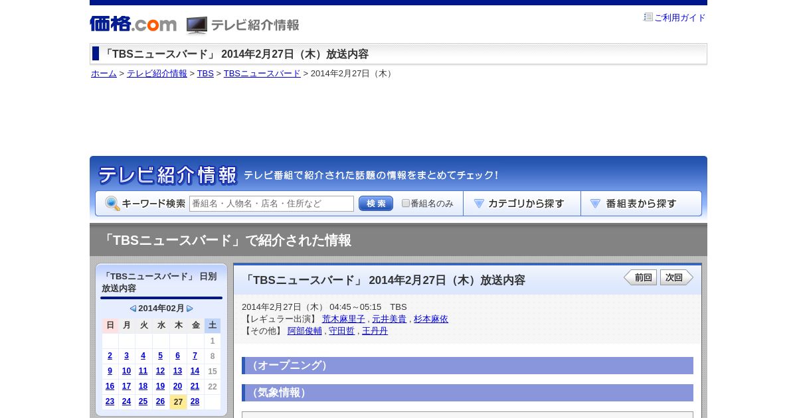Click the 前回 previous broadcast button
Image resolution: width=797 pixels, height=418 pixels.
pos(640,277)
